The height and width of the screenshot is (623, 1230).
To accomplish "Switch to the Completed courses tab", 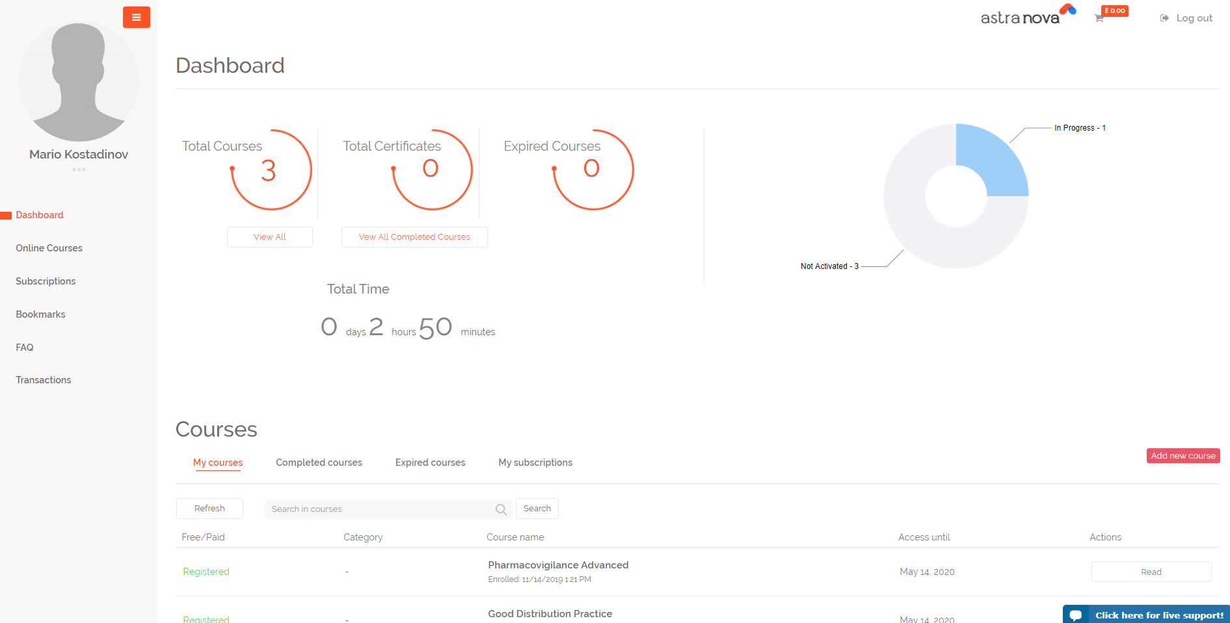I will (319, 463).
